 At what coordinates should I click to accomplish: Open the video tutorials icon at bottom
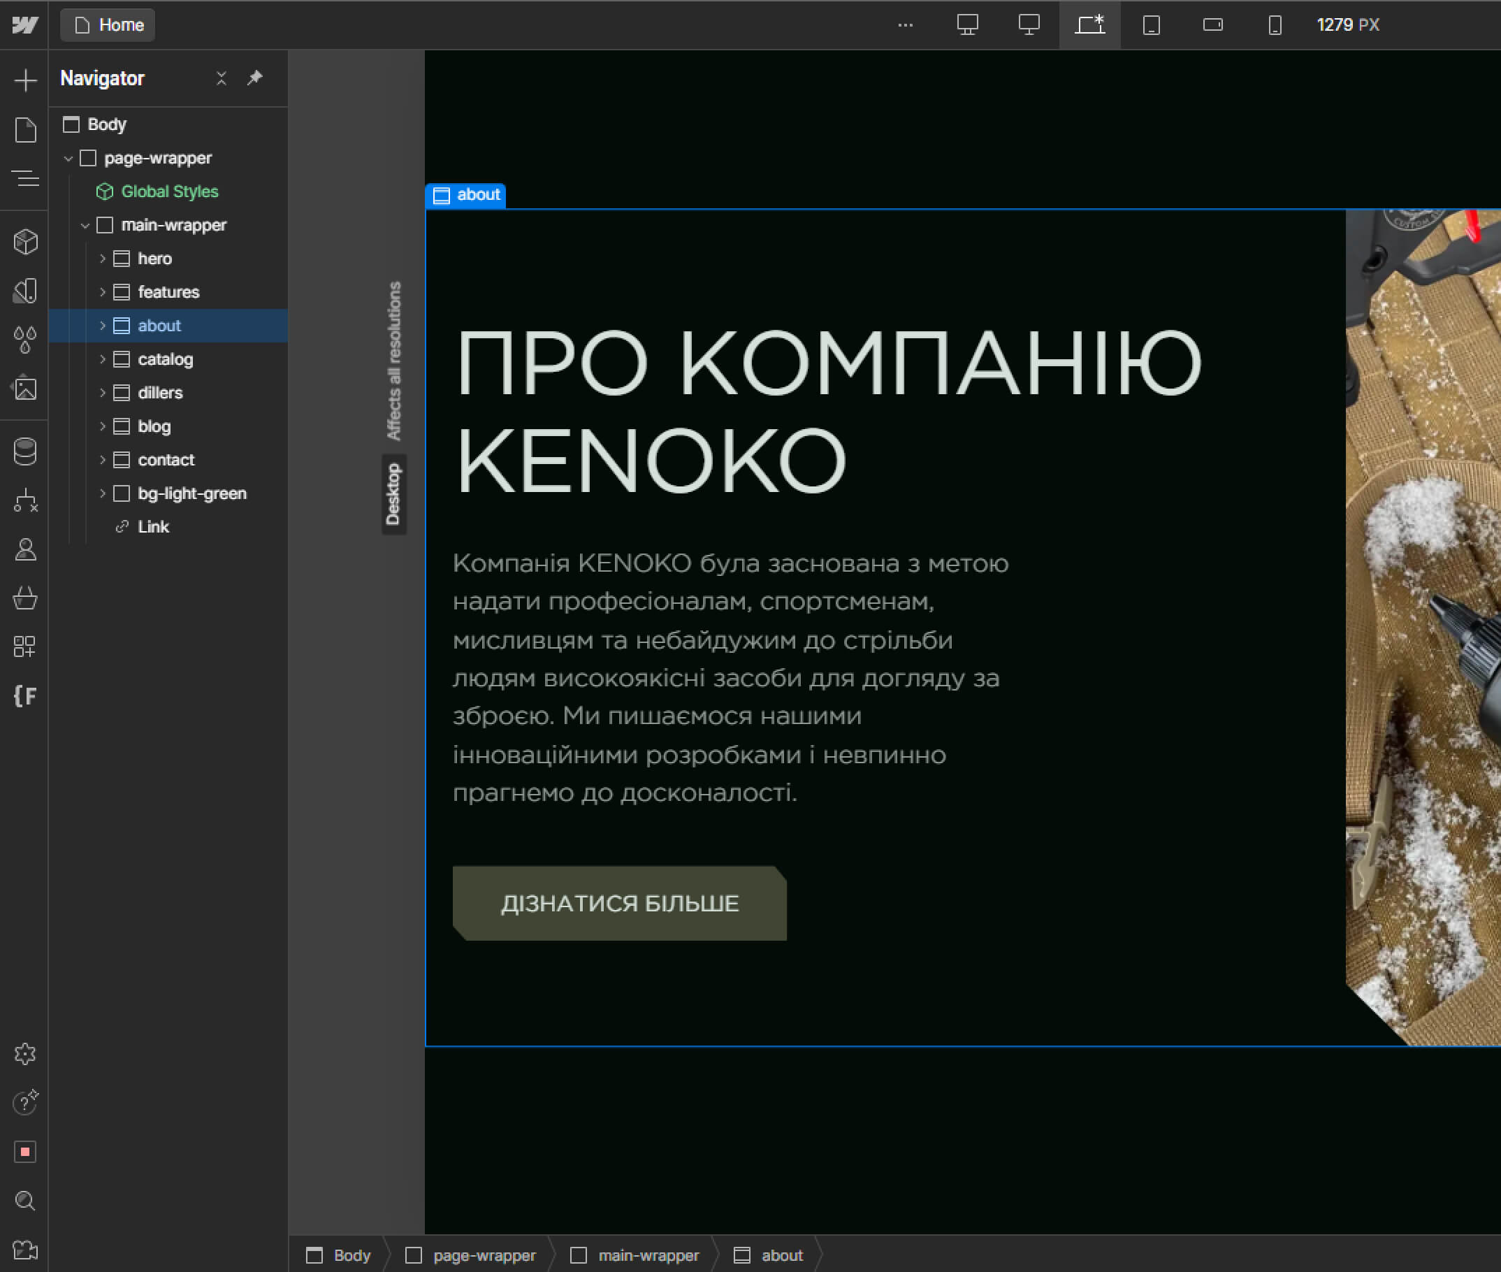coord(25,1249)
